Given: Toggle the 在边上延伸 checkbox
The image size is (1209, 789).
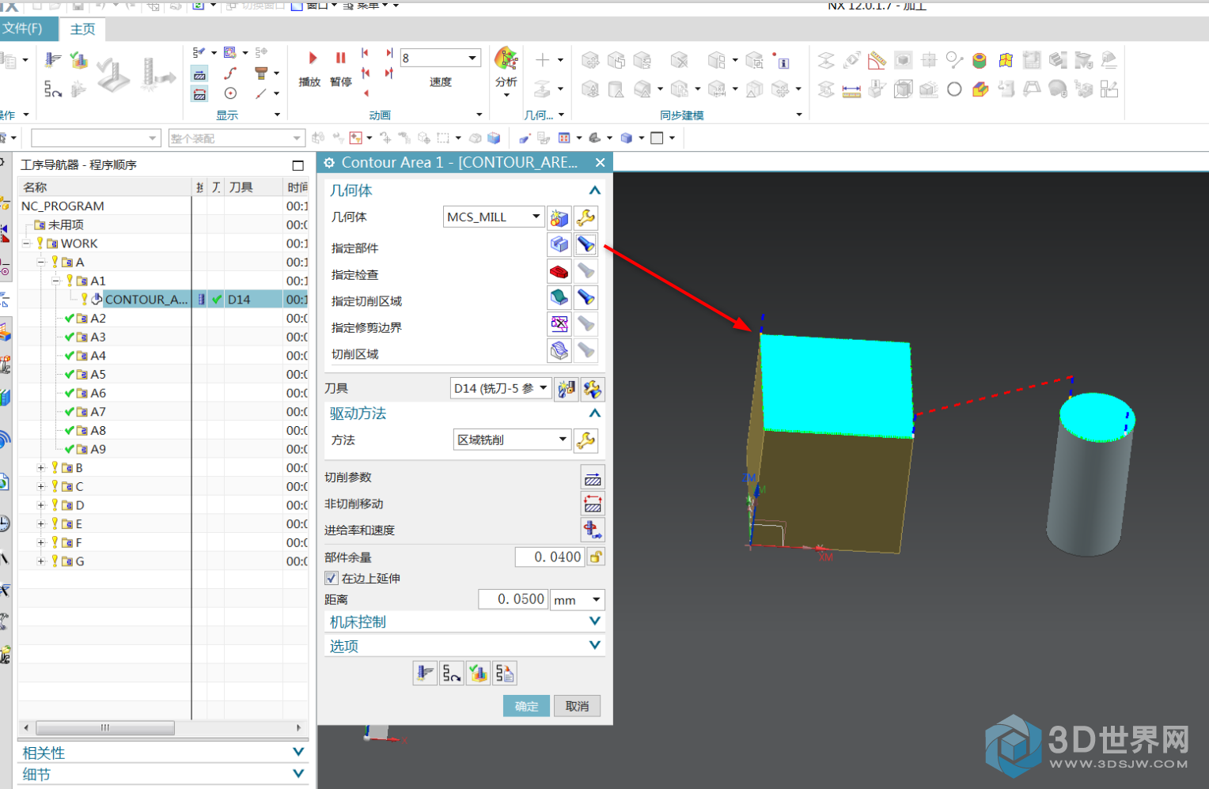Looking at the screenshot, I should click(332, 578).
